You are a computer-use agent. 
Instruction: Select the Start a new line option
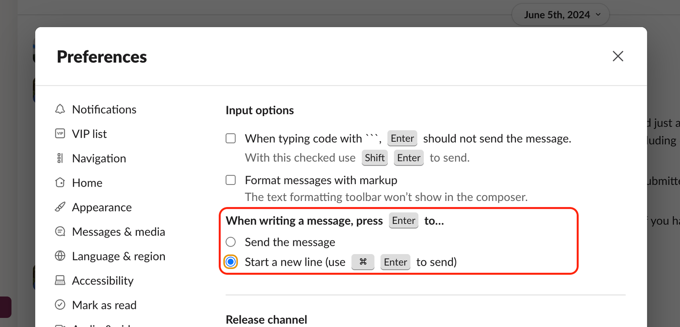(230, 262)
